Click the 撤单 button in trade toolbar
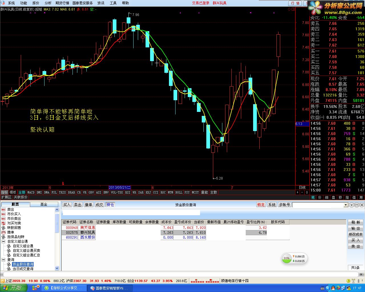The width and height of the screenshot is (365, 292). pyautogui.click(x=88, y=205)
